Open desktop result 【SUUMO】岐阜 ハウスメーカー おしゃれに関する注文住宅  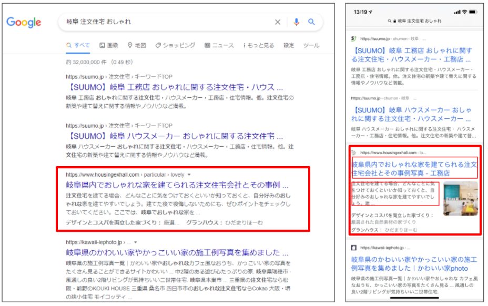174,136
